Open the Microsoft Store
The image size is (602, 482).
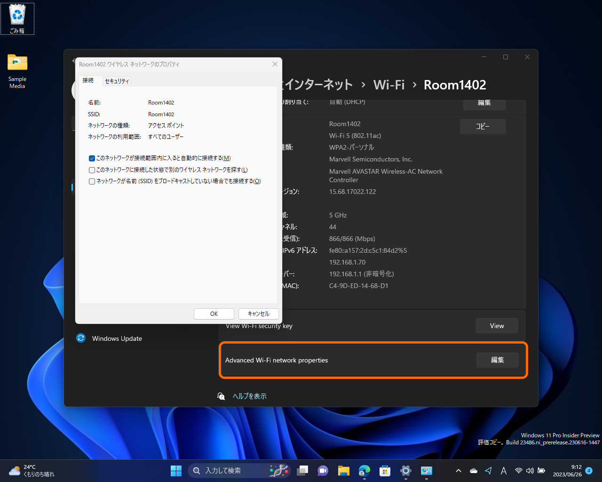click(385, 470)
